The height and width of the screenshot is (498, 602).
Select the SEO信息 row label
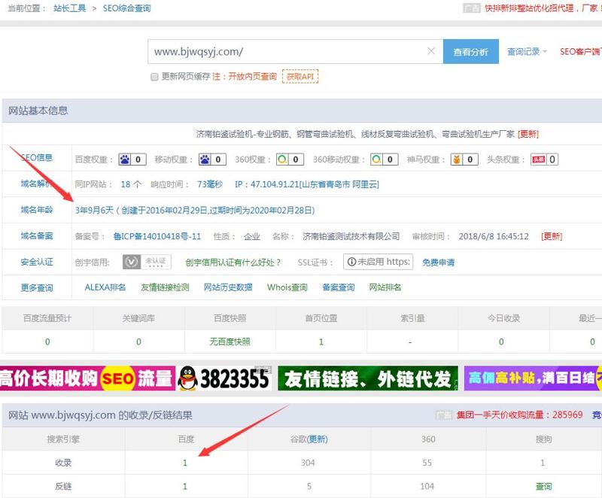37,158
